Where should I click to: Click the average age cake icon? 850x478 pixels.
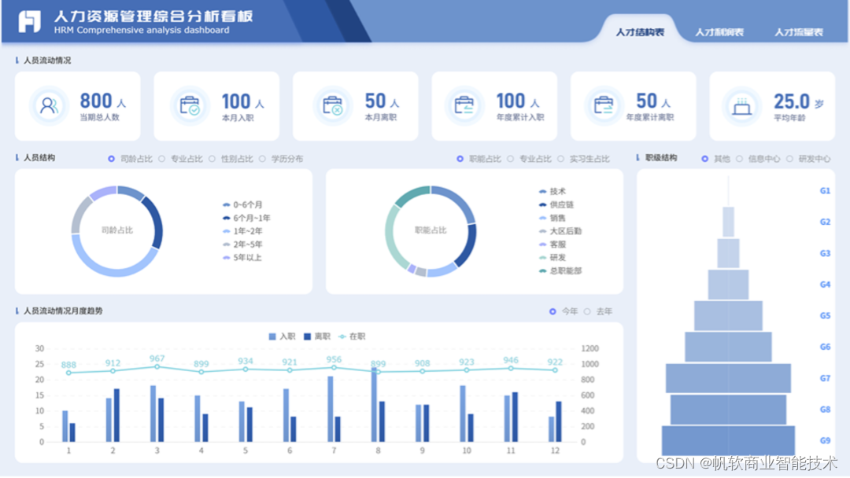coord(740,105)
